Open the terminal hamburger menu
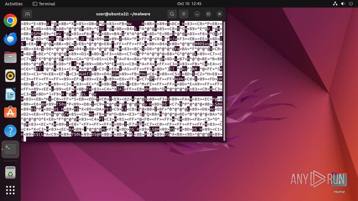This screenshot has width=358, height=201. [183, 14]
